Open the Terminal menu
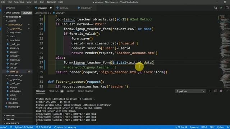Viewport: 230px width, 129px height. pyautogui.click(x=51, y=2)
